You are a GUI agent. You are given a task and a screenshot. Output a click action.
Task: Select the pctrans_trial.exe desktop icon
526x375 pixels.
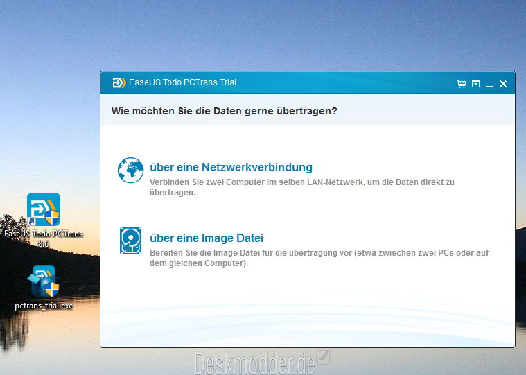click(44, 288)
